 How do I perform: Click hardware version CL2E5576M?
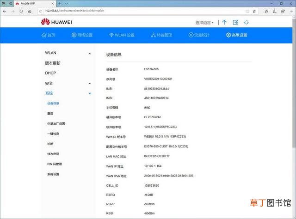[152, 117]
